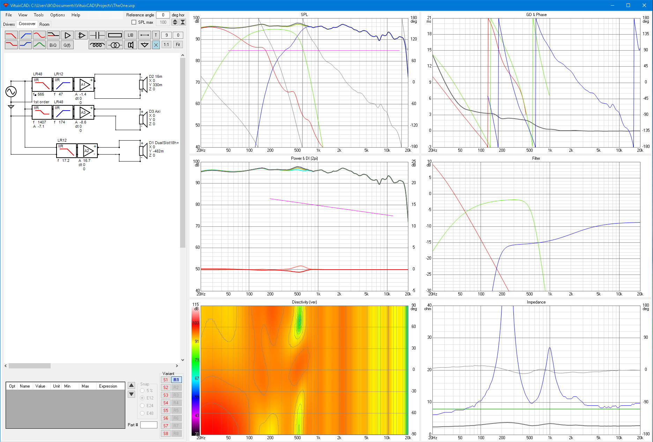This screenshot has width=653, height=442.
Task: Open the View menu
Action: (23, 15)
